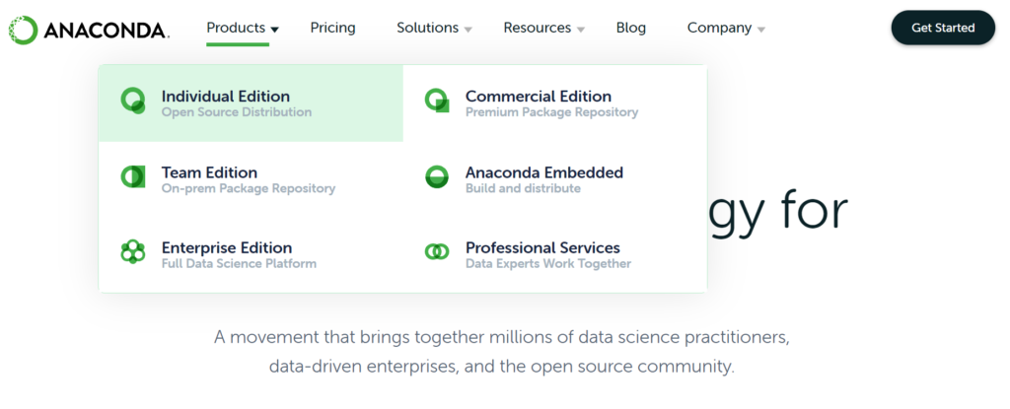
Task: Click the Anaconda logo icon
Action: pos(23,29)
